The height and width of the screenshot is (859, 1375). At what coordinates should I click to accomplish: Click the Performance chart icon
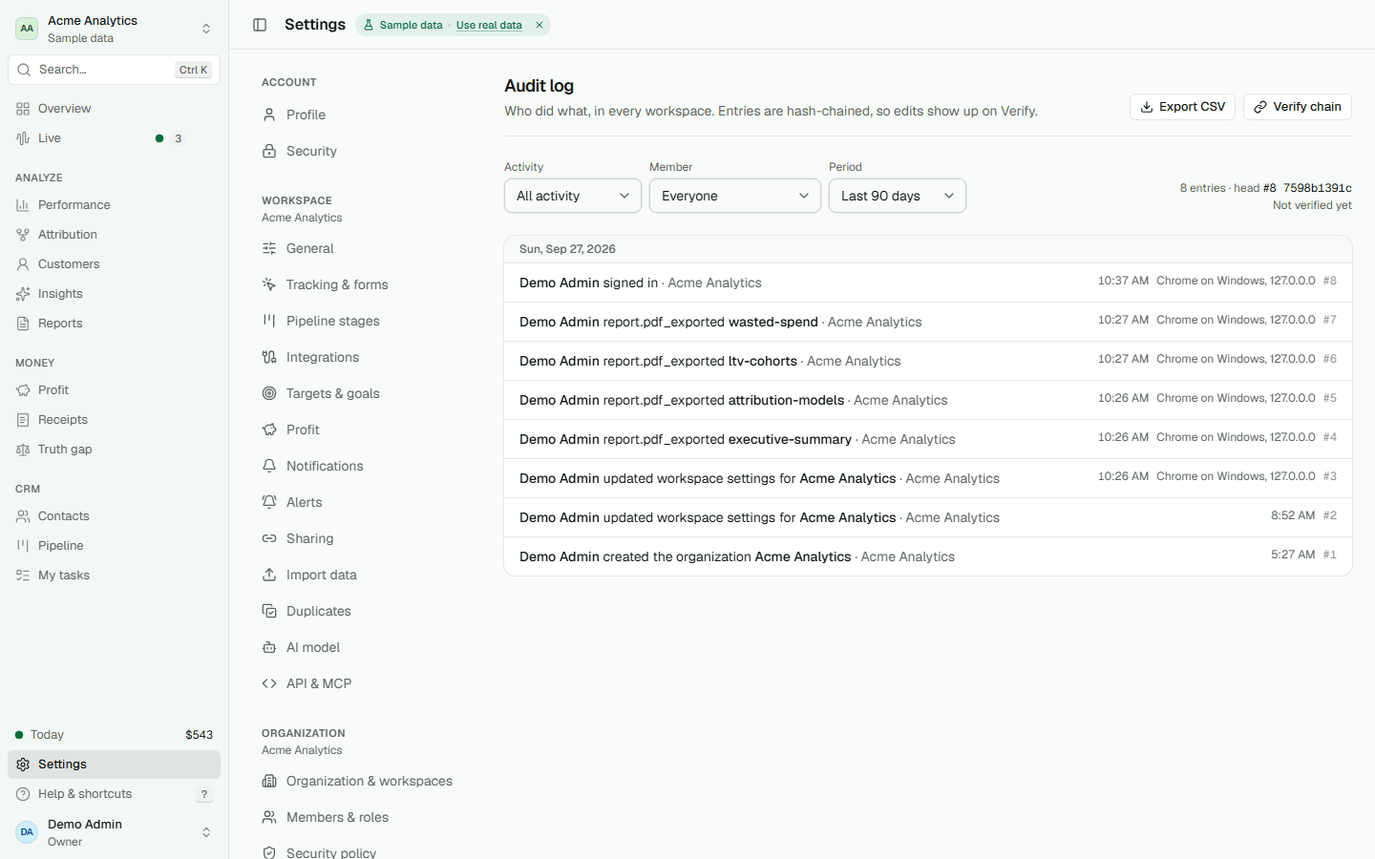(x=23, y=205)
